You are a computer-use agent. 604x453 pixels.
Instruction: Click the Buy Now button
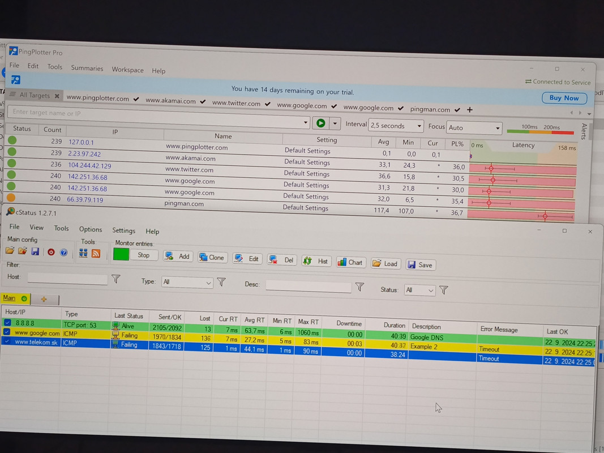pos(564,98)
